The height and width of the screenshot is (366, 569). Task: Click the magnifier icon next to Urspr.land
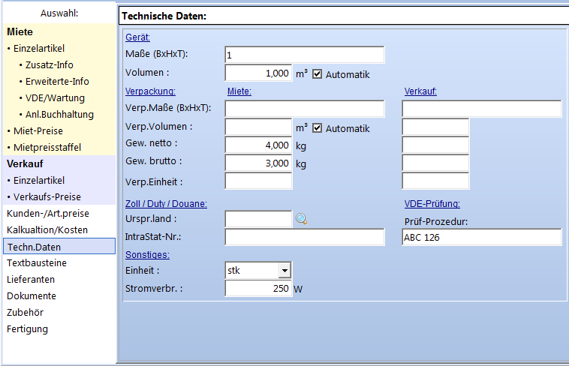pos(301,219)
